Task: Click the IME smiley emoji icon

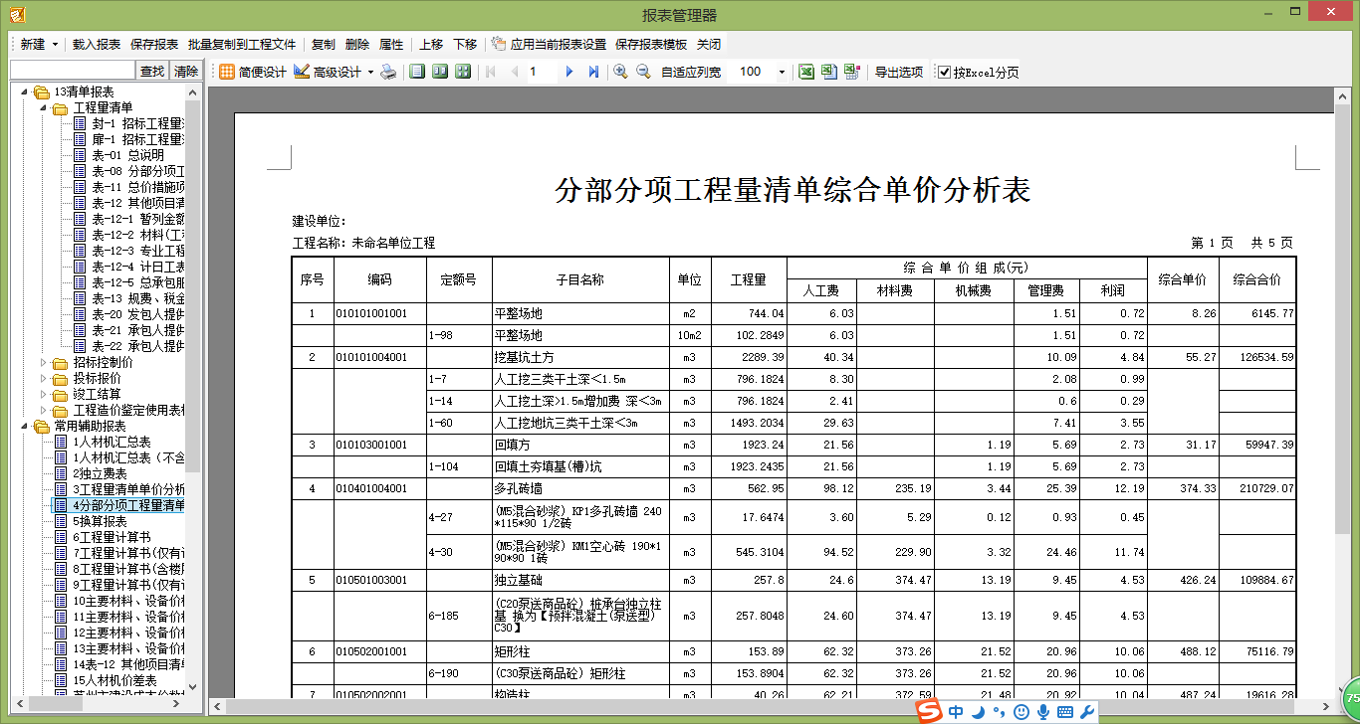Action: pos(1021,712)
